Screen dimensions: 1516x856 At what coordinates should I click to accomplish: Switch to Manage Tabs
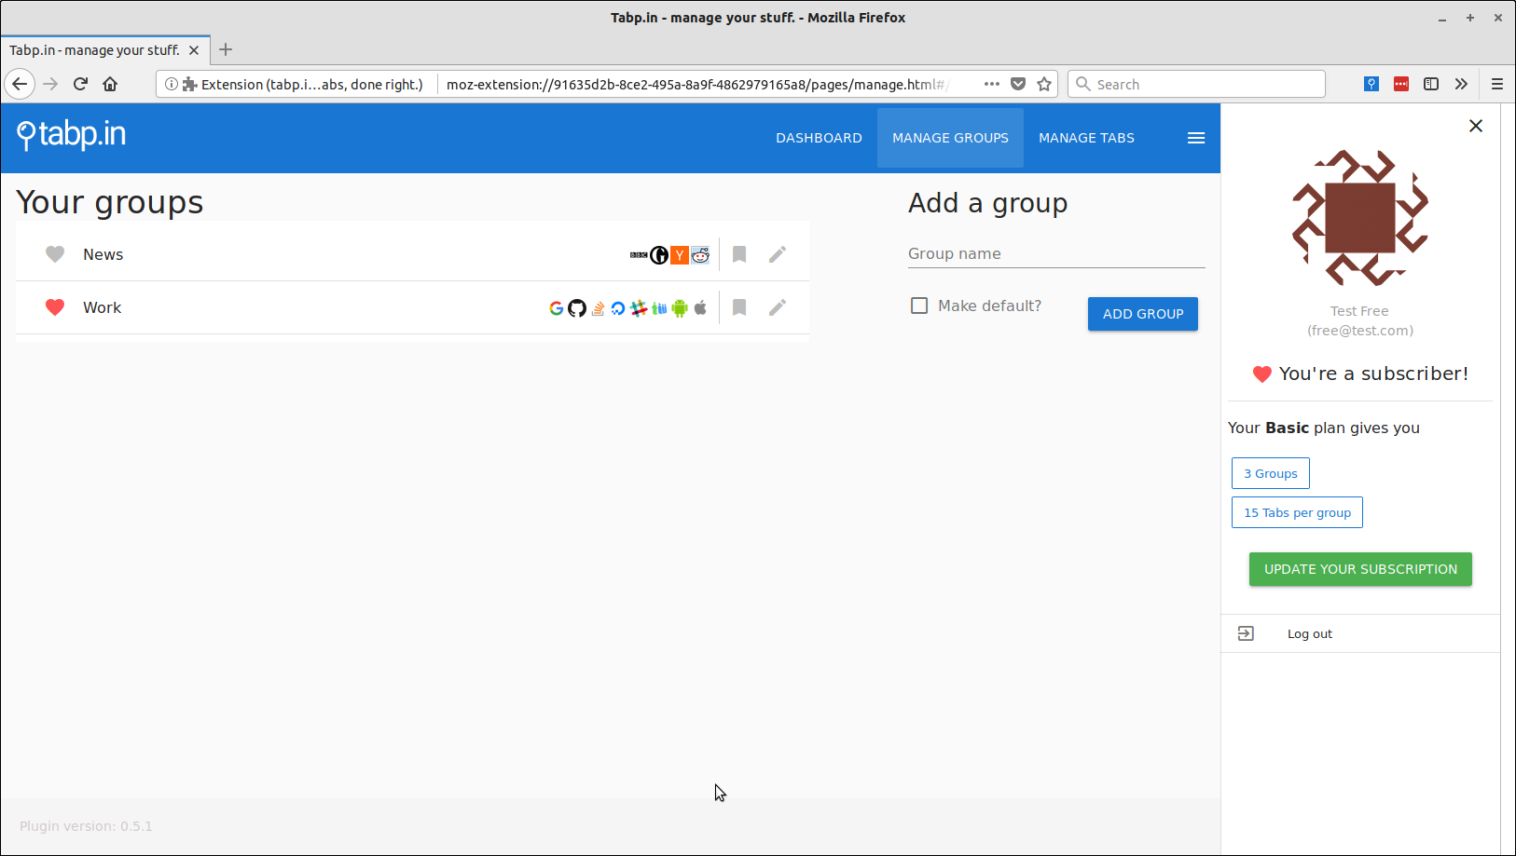1086,138
